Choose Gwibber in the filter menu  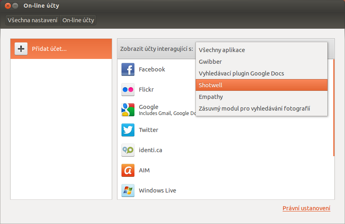pyautogui.click(x=262, y=62)
